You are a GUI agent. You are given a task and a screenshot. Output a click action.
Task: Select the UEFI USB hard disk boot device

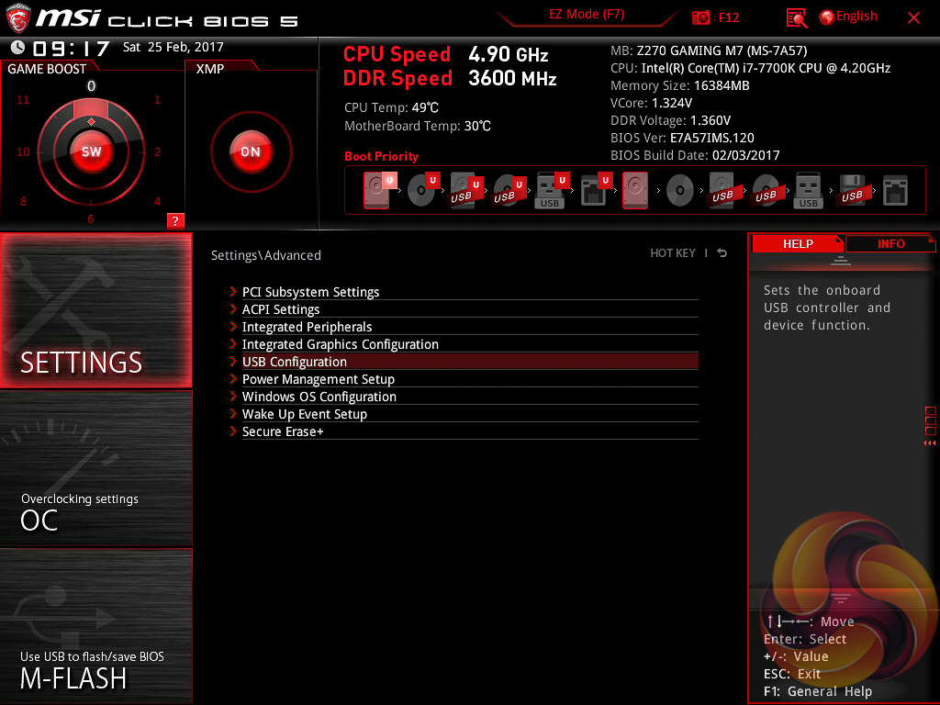coord(466,190)
